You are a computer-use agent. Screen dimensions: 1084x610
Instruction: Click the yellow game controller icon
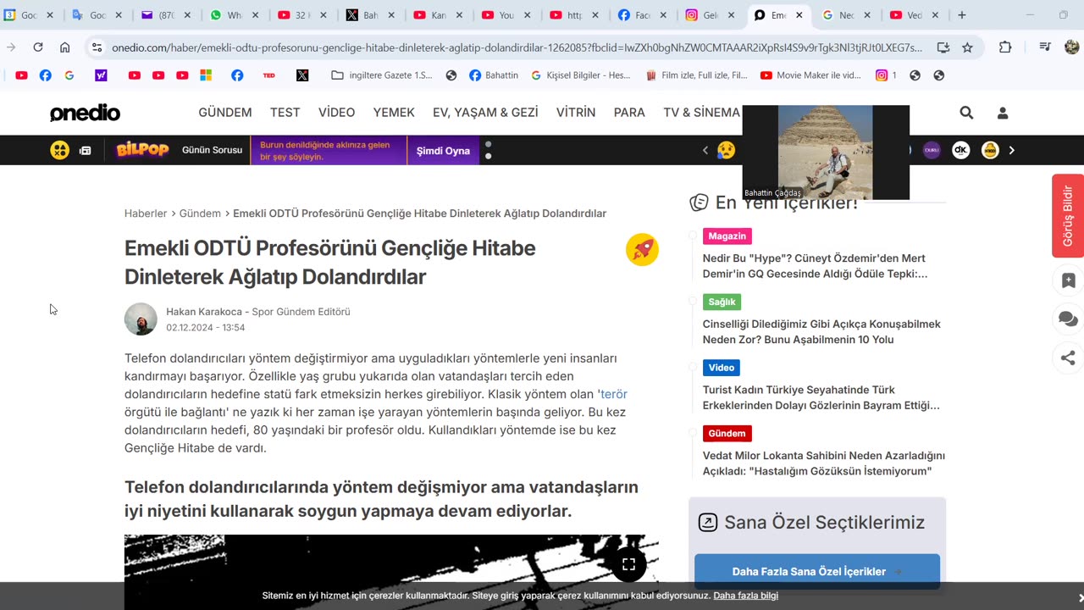click(x=59, y=150)
